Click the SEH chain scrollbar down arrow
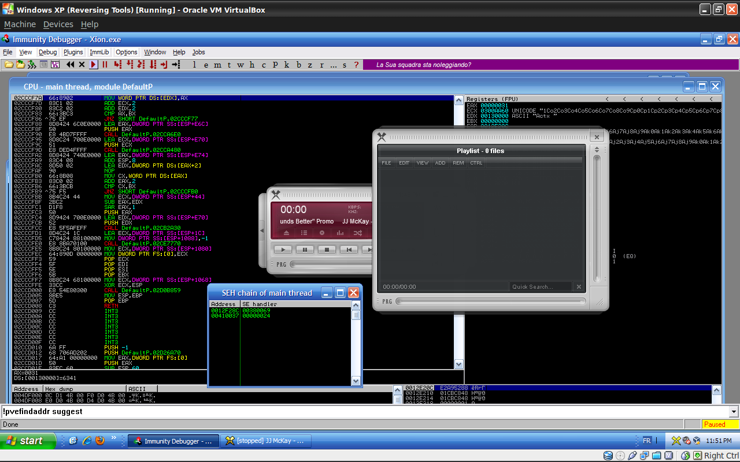740x462 pixels. [356, 381]
